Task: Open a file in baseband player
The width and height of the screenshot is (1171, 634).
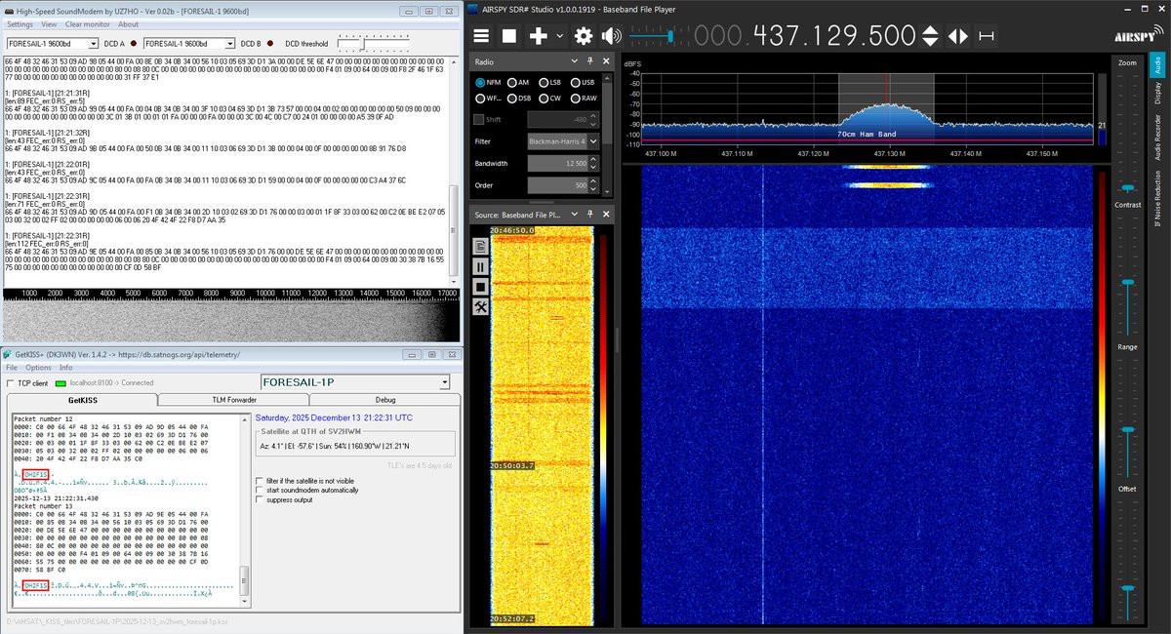Action: [x=481, y=246]
